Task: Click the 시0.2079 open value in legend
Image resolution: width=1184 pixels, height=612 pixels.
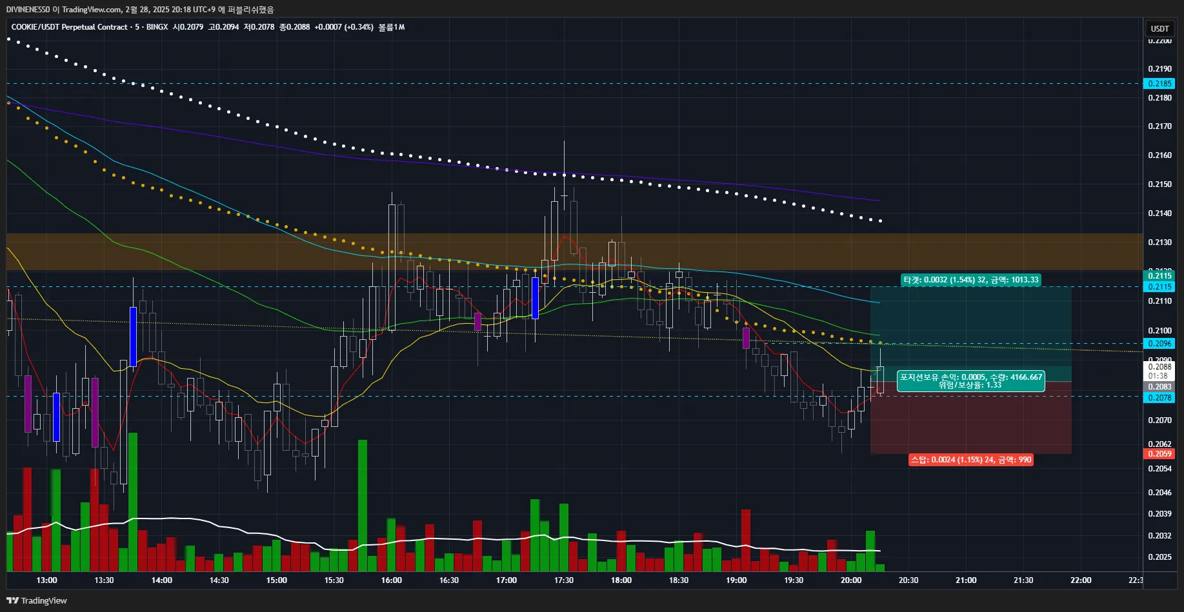Action: tap(188, 27)
